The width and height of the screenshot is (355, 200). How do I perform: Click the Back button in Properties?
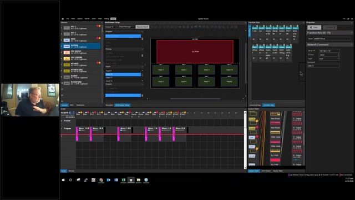315,27
